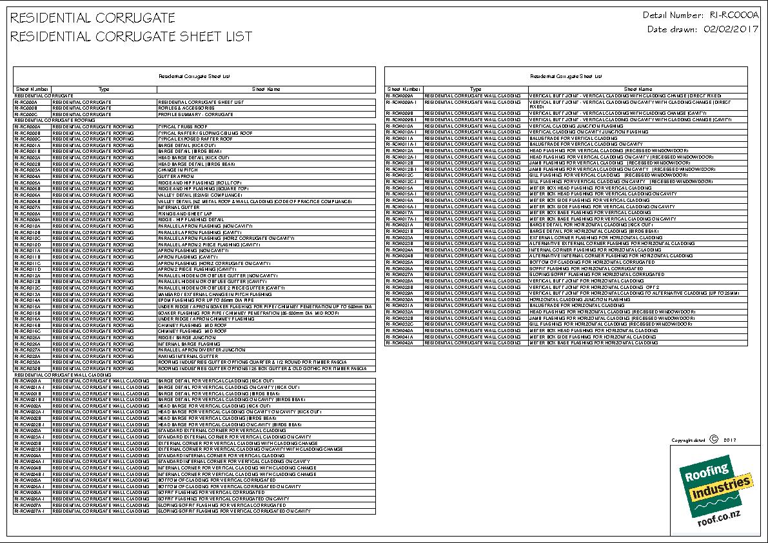Select "METER BOX HEAD FLASHING FOR HORIZONTAL CLADDING"

tap(594, 330)
